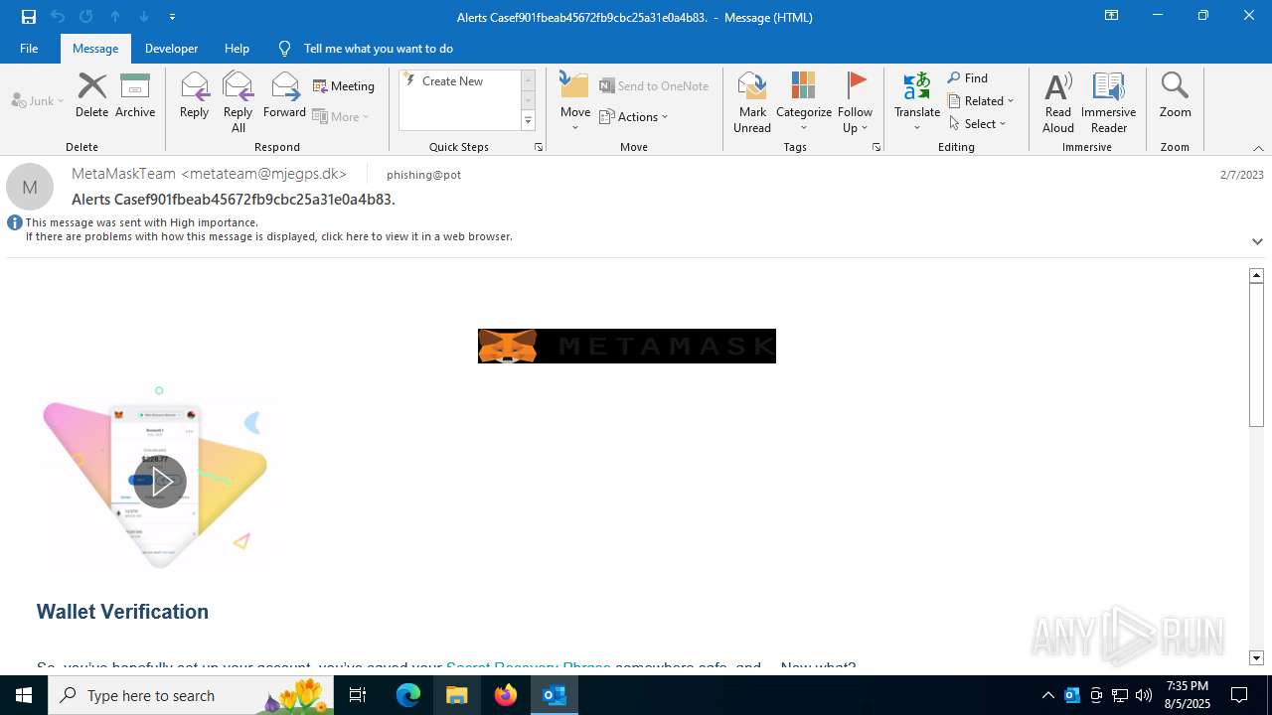Expand the Quick Steps gallery
Screen dimensions: 1272x715
(528, 121)
